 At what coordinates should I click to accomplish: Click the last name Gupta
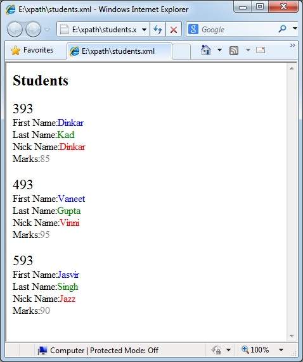[x=69, y=211]
